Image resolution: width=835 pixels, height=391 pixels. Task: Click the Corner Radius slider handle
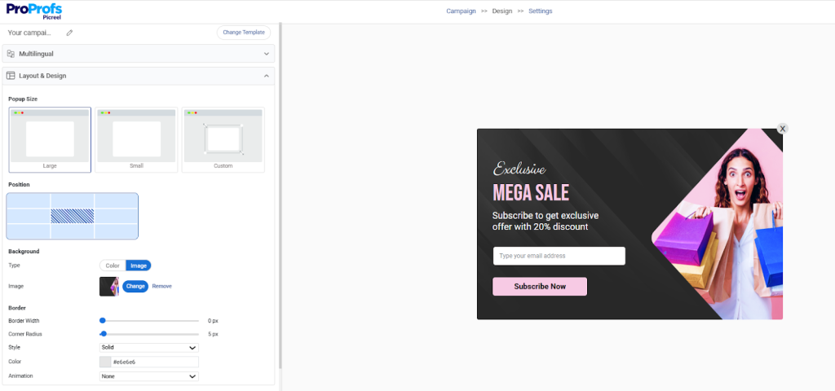click(104, 334)
